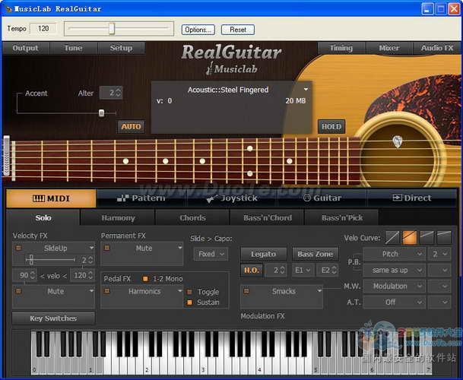Toggle the AUTO accent button
Screen dimensions: 463x380
[x=131, y=127]
